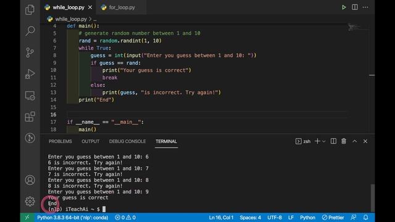Open the errors and warnings count in the status bar
Viewport: 395px width, 222px height.
click(125, 218)
